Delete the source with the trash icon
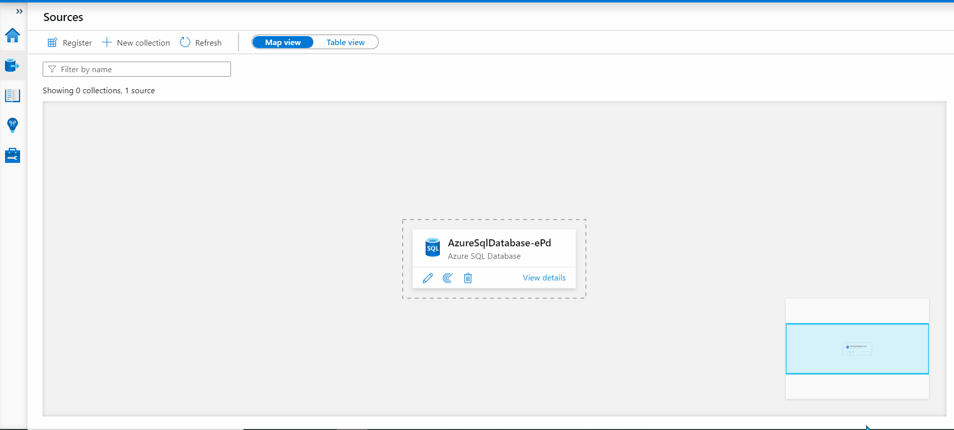The height and width of the screenshot is (430, 954). [468, 278]
